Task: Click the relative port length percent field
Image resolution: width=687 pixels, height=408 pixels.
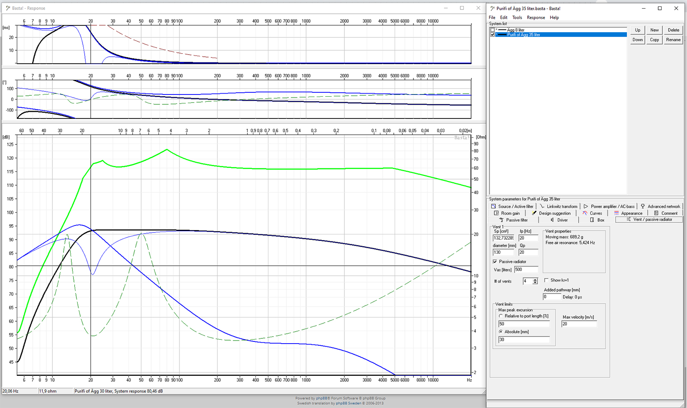Action: coord(524,324)
